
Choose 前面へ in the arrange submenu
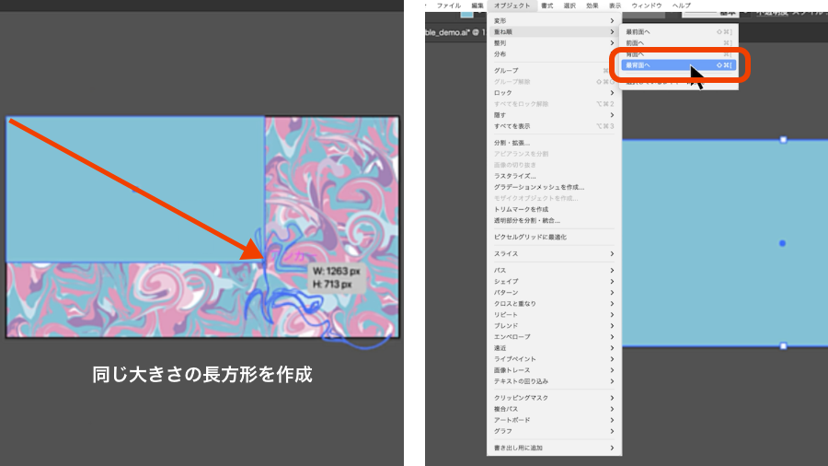point(679,42)
